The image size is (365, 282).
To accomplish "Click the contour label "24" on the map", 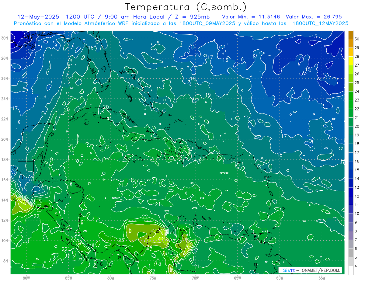I will (x=149, y=247).
